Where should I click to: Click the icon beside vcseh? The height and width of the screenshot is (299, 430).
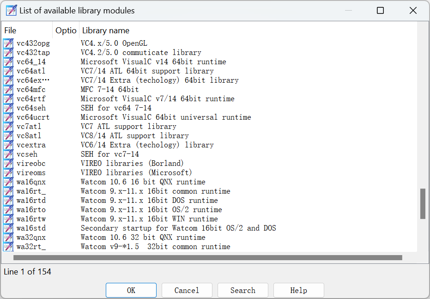pyautogui.click(x=8, y=154)
